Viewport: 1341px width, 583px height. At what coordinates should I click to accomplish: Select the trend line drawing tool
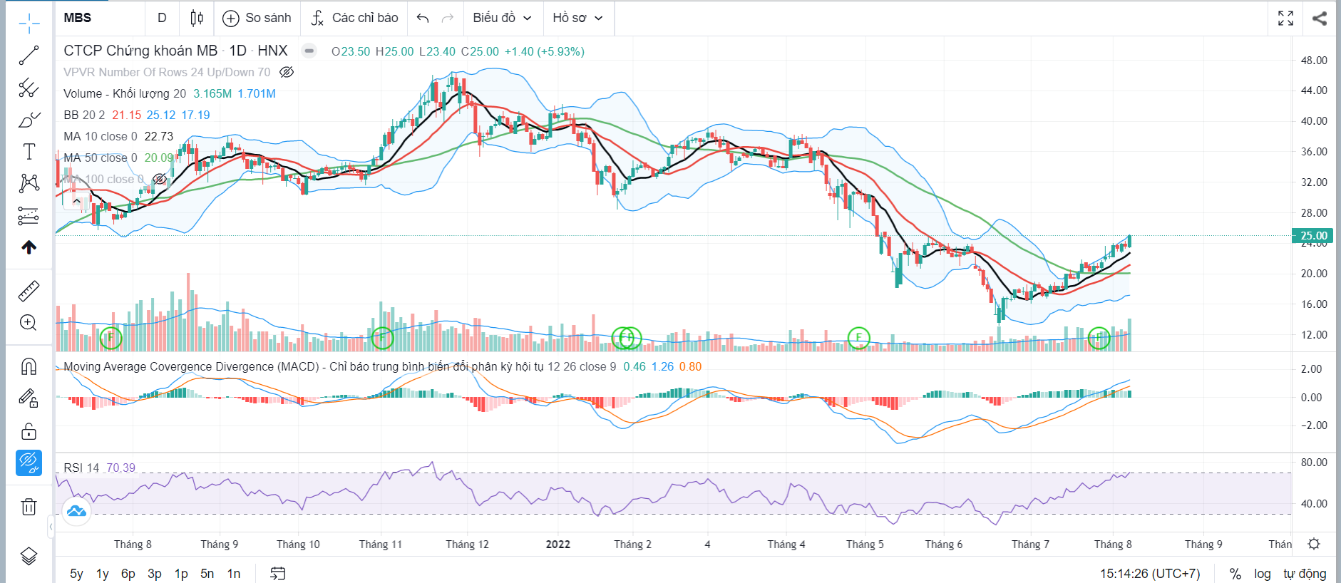(x=29, y=56)
